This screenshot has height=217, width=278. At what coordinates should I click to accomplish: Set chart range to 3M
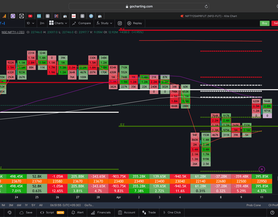[x=11, y=205]
